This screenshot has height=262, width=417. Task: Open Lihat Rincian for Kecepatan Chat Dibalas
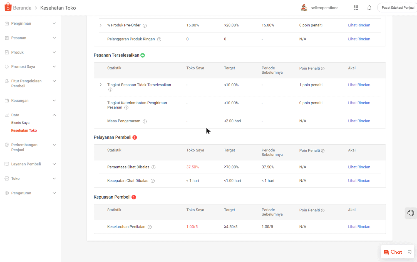pos(359,181)
